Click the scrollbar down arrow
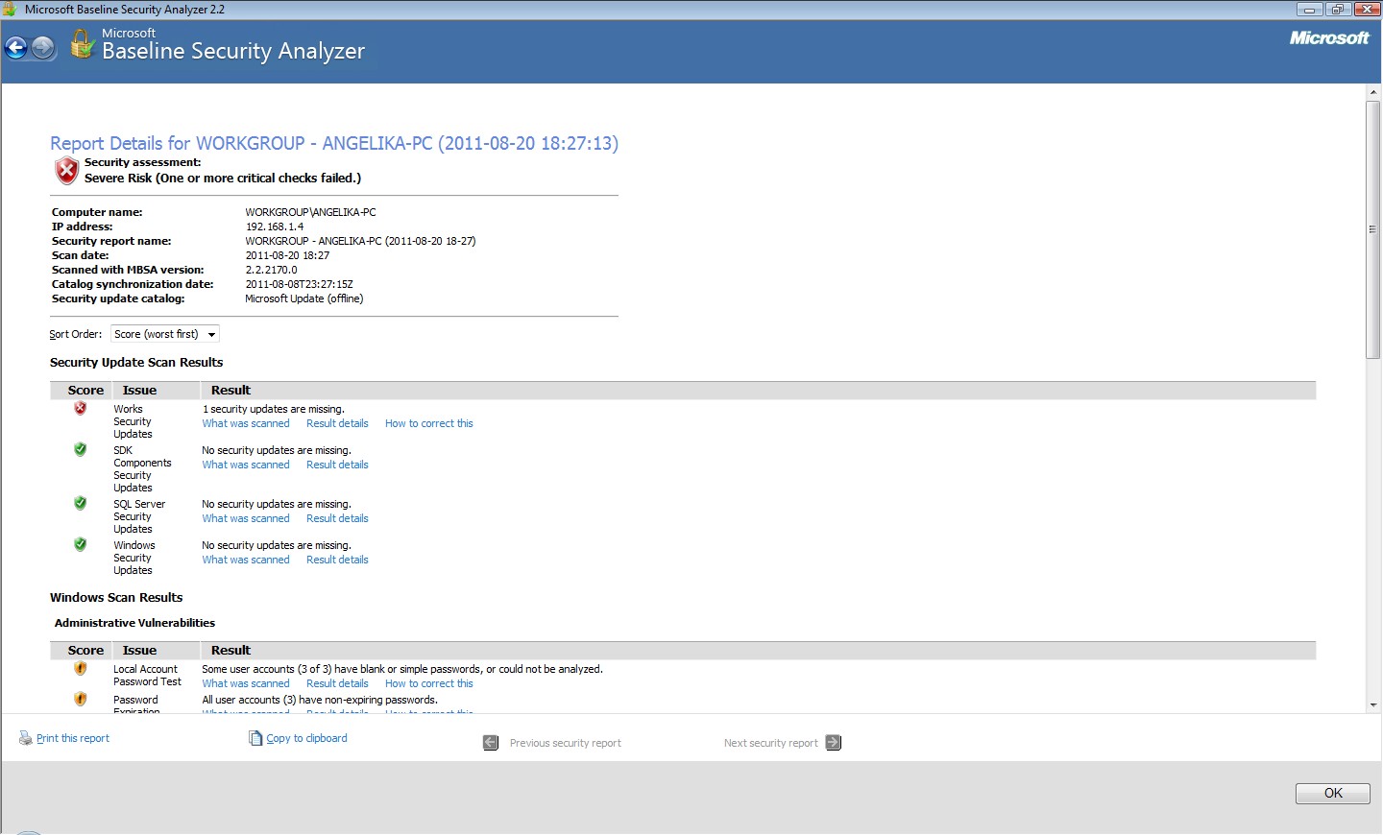 click(x=1373, y=705)
